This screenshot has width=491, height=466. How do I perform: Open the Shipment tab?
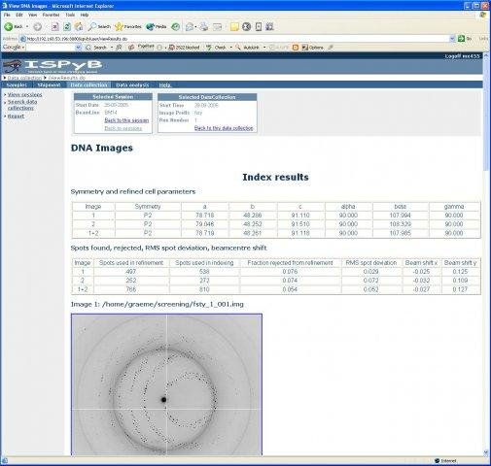point(49,84)
